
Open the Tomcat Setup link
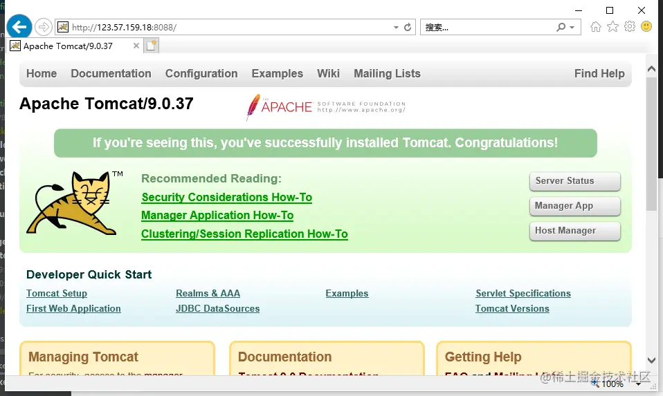tap(57, 294)
